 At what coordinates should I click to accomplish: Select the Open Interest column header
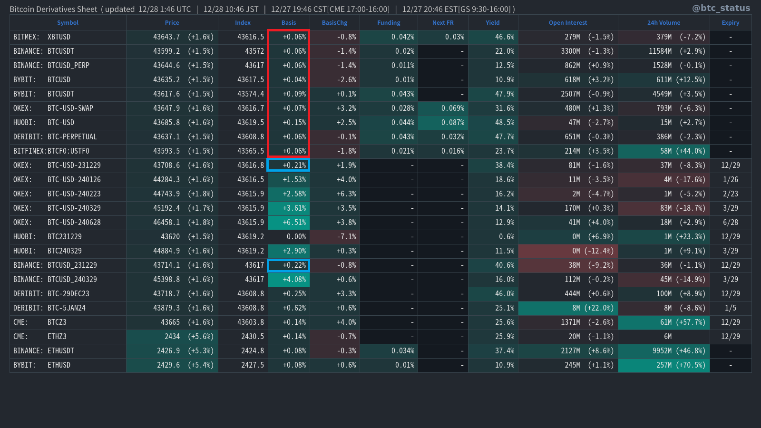coord(568,23)
